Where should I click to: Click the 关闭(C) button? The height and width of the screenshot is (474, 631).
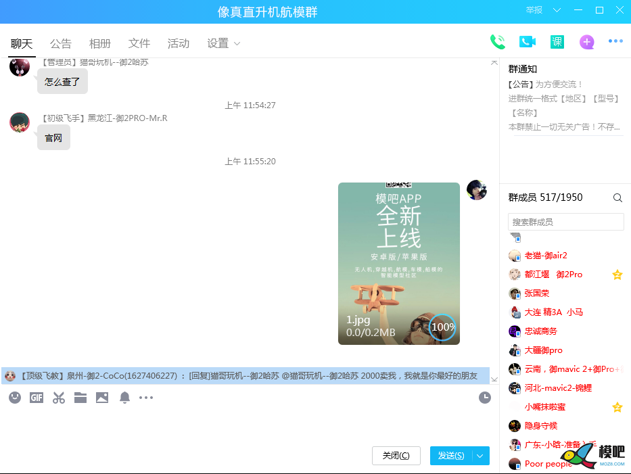[396, 456]
